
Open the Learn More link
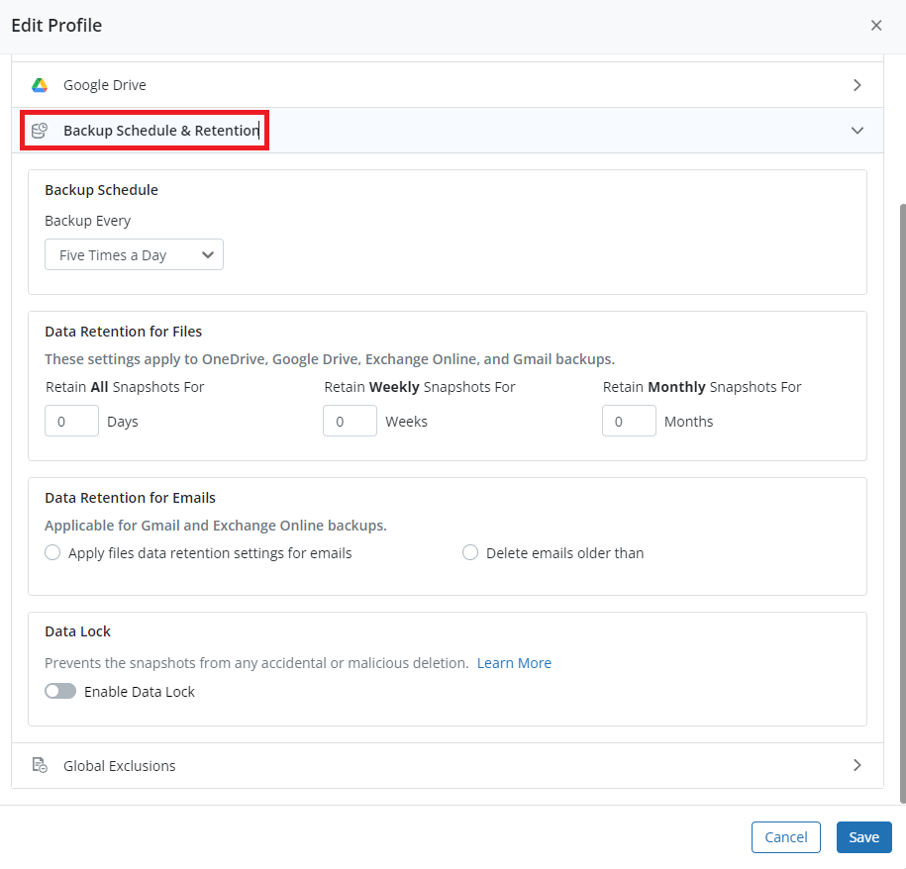tap(514, 663)
